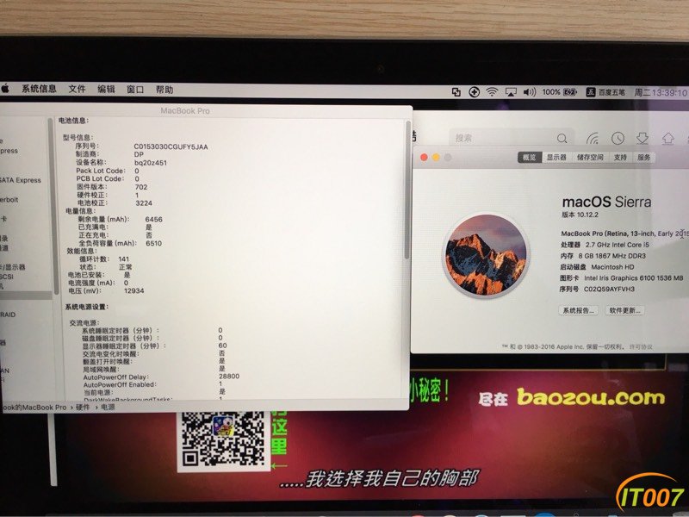
Task: Click full charge capacity value 6510
Action: [154, 243]
